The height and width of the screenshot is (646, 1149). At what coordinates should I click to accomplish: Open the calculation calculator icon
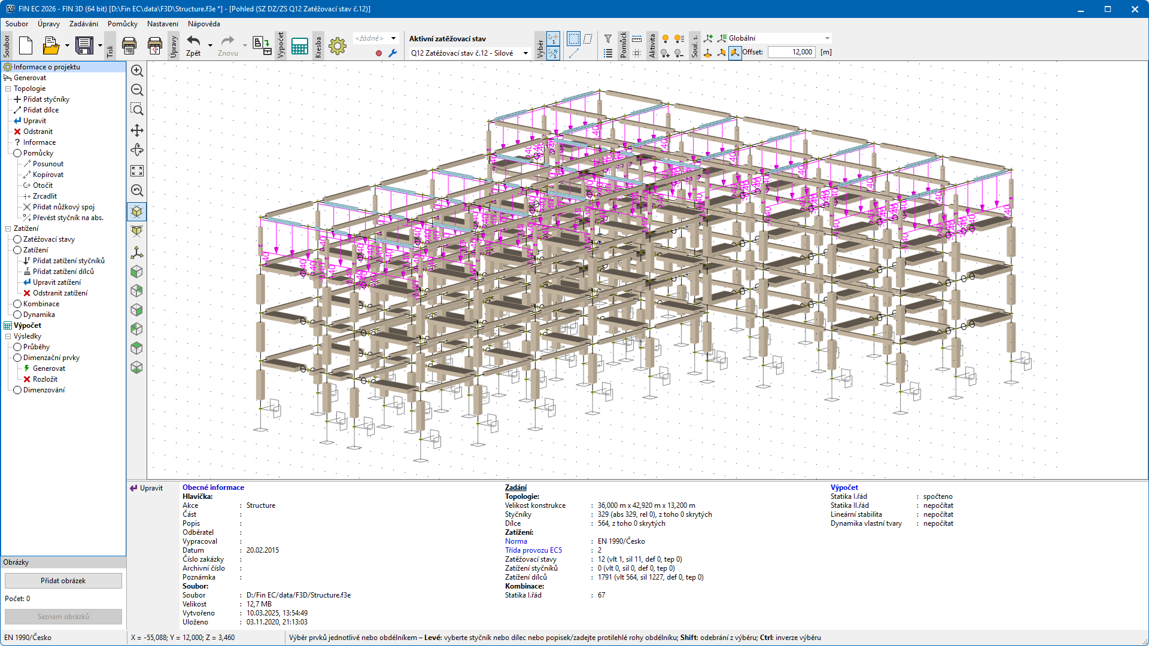pos(299,46)
